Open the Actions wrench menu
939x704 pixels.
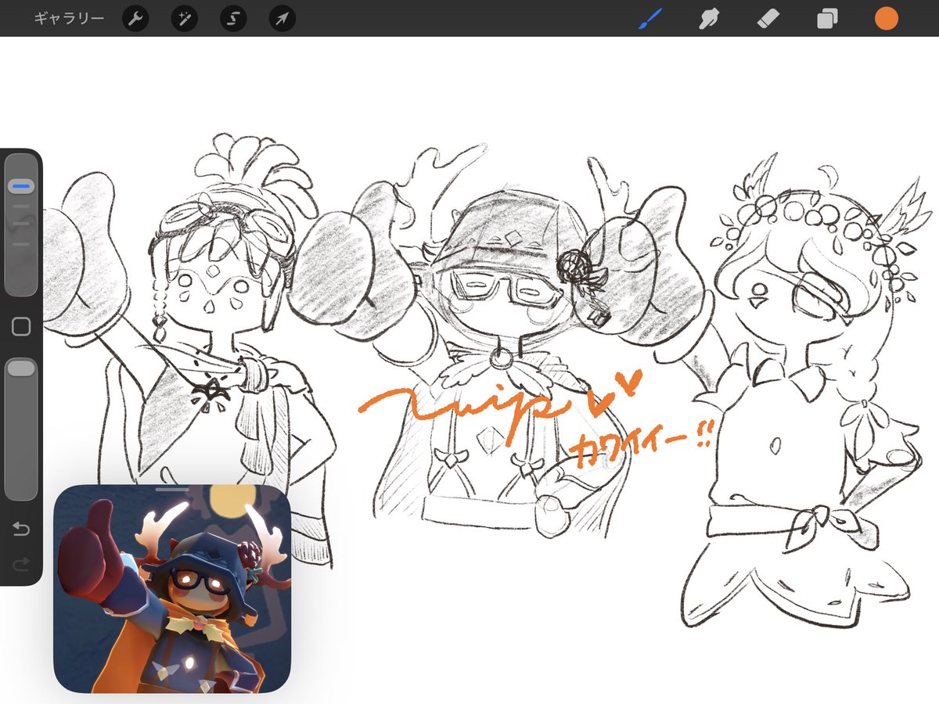[x=135, y=18]
